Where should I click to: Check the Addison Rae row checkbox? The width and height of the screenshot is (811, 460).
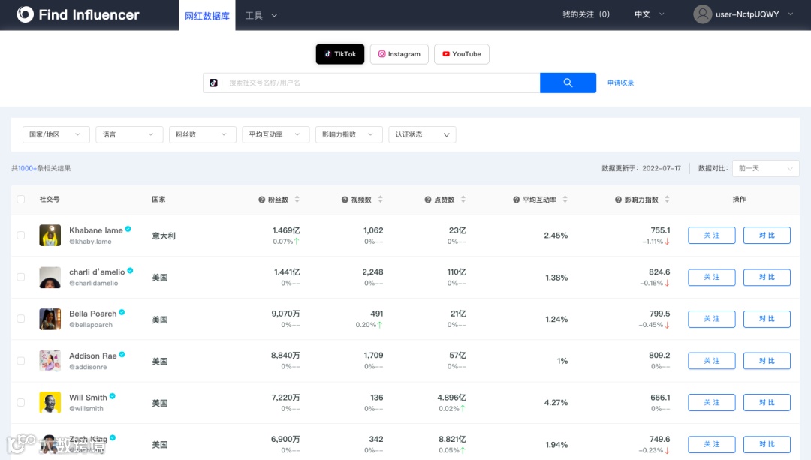point(21,361)
